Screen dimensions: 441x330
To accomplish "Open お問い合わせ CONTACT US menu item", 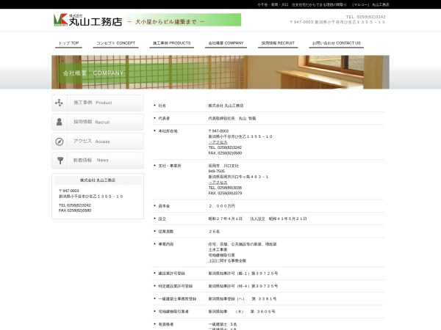I will [337, 43].
